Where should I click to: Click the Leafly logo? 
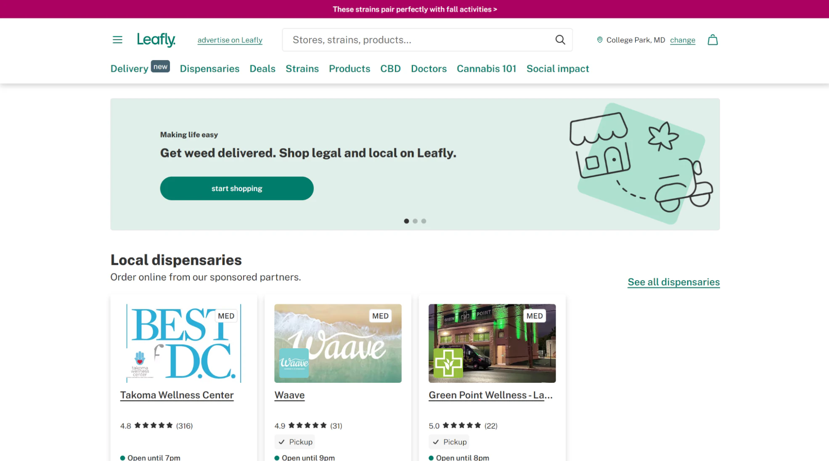156,40
